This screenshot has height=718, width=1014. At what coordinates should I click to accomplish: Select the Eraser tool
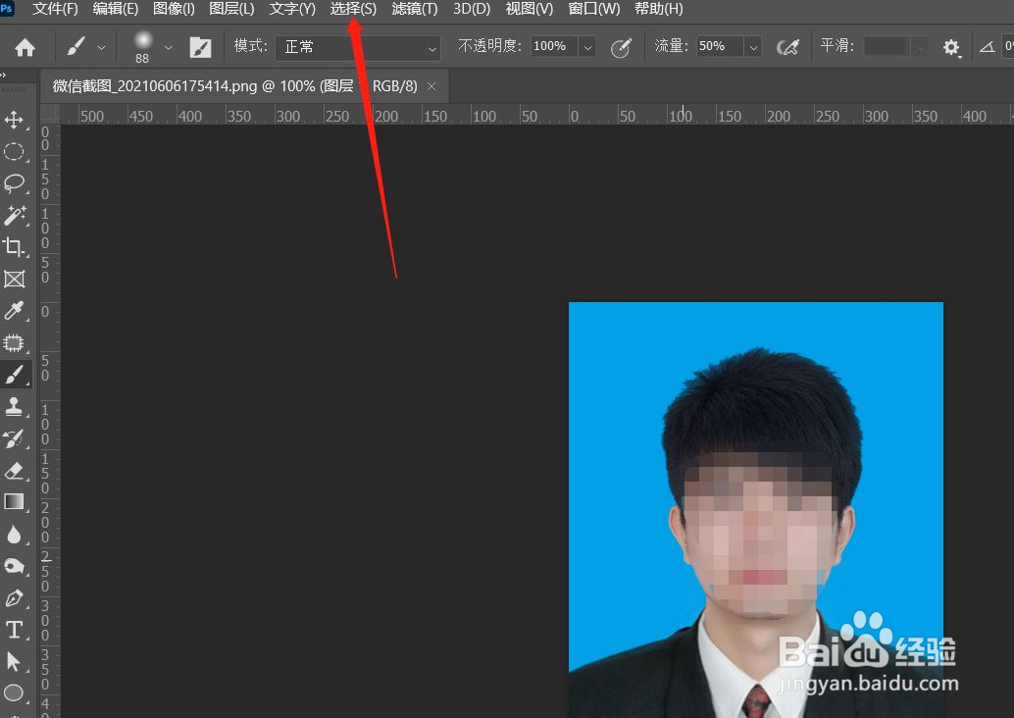pyautogui.click(x=14, y=470)
